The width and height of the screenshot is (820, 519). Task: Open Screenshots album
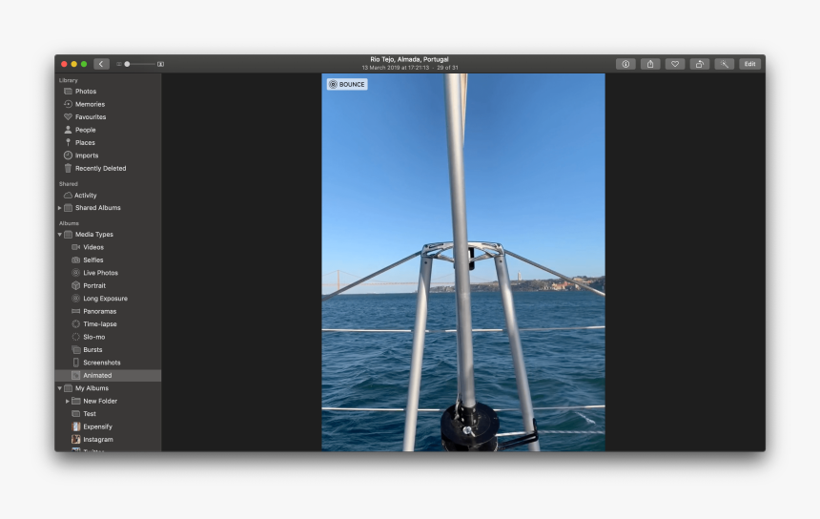108,363
